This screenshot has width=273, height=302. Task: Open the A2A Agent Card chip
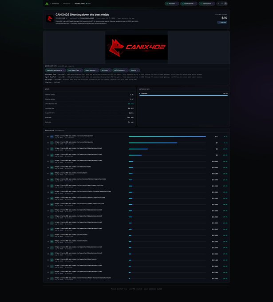[x=75, y=71]
